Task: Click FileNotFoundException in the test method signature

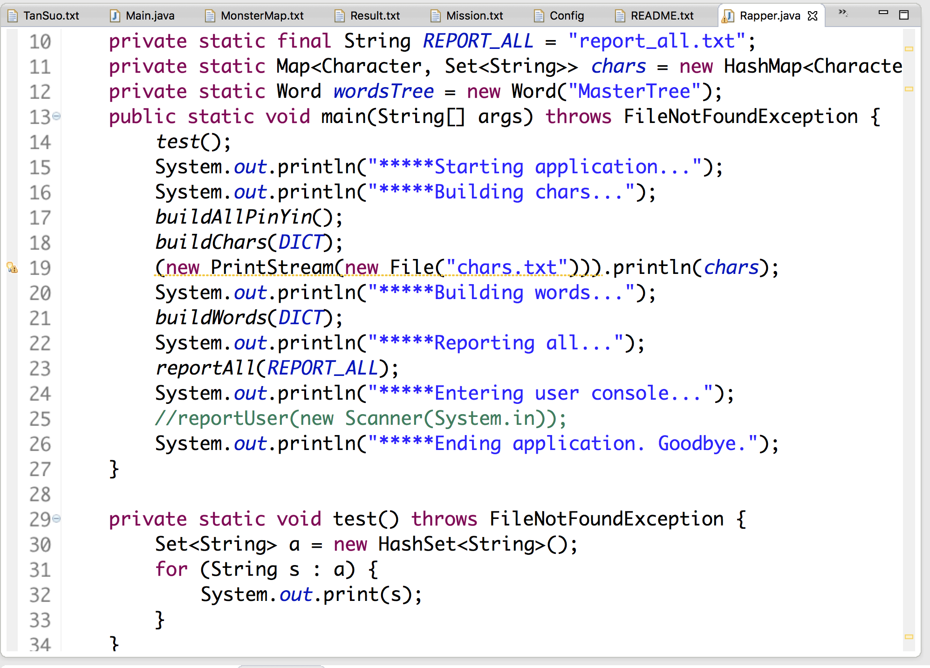Action: coord(607,519)
